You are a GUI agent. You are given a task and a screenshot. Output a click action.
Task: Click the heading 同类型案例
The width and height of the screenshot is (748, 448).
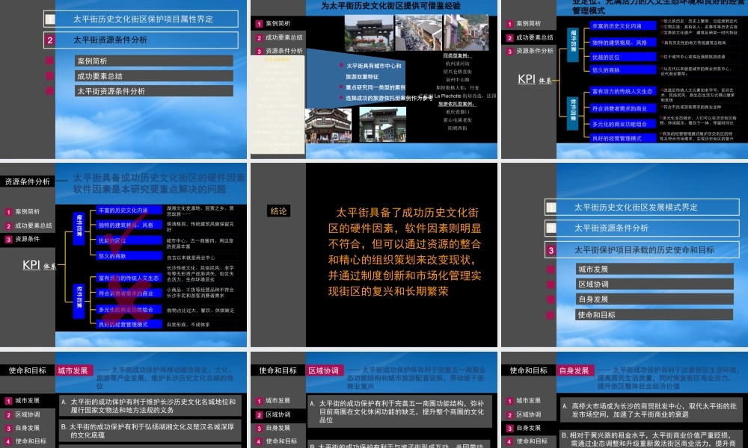coord(457,56)
